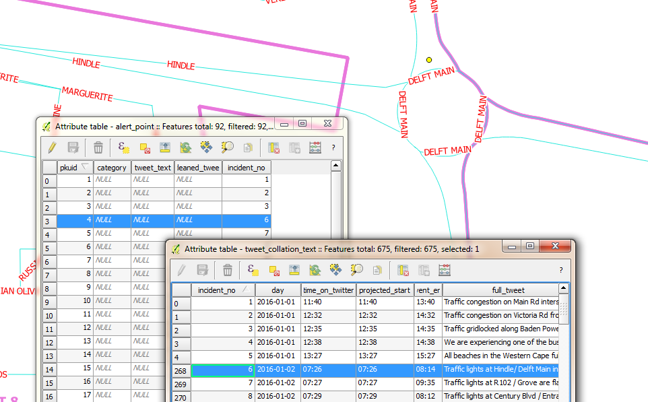Invert selection in alert_point table
648x402 pixels.
tap(185, 147)
